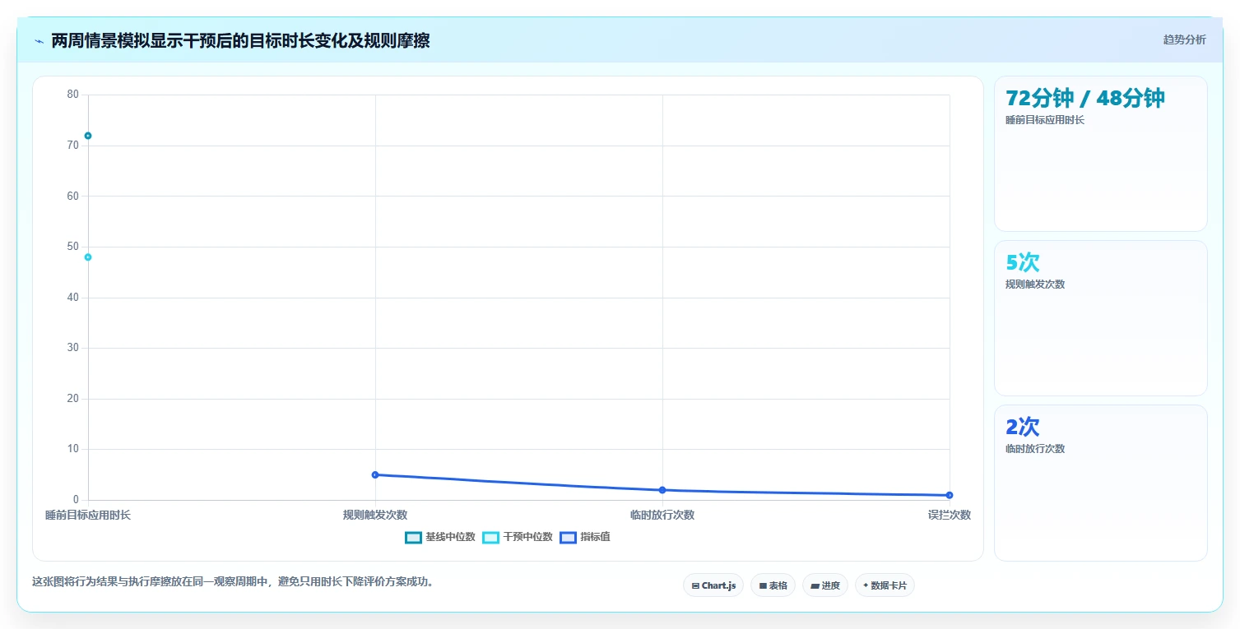Click the 睡前目标应用时长 axis label
This screenshot has width=1240, height=629.
88,515
